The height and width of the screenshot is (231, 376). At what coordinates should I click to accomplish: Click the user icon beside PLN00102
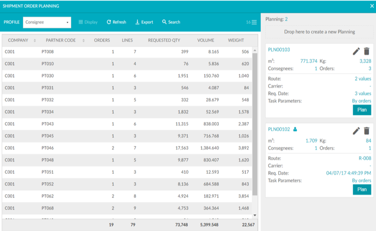[295, 129]
